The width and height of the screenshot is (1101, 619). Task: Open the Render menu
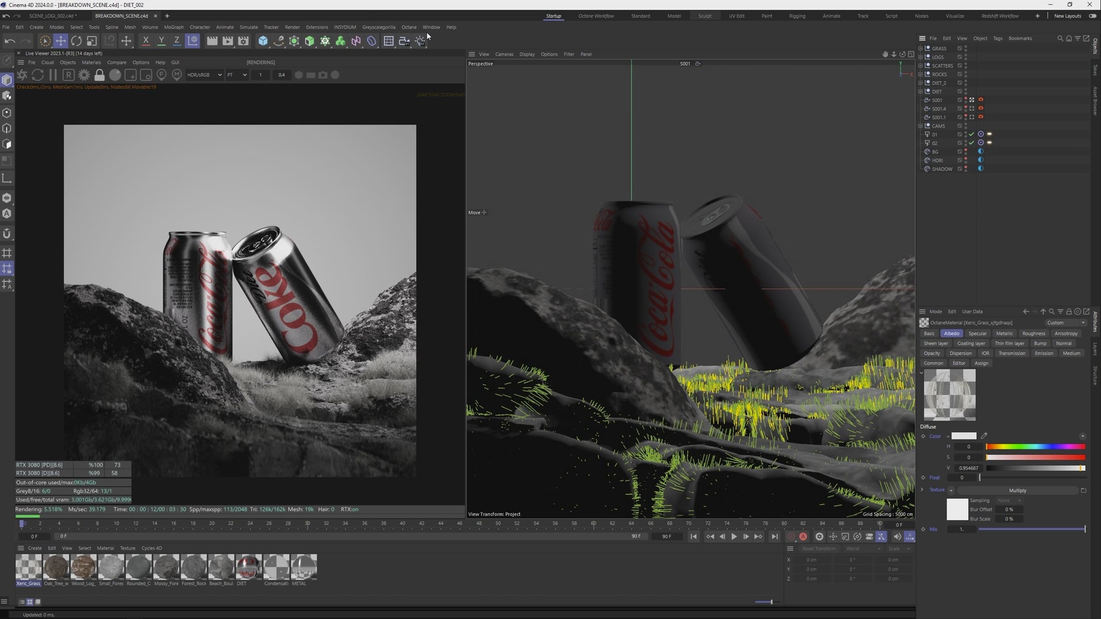[x=292, y=27]
